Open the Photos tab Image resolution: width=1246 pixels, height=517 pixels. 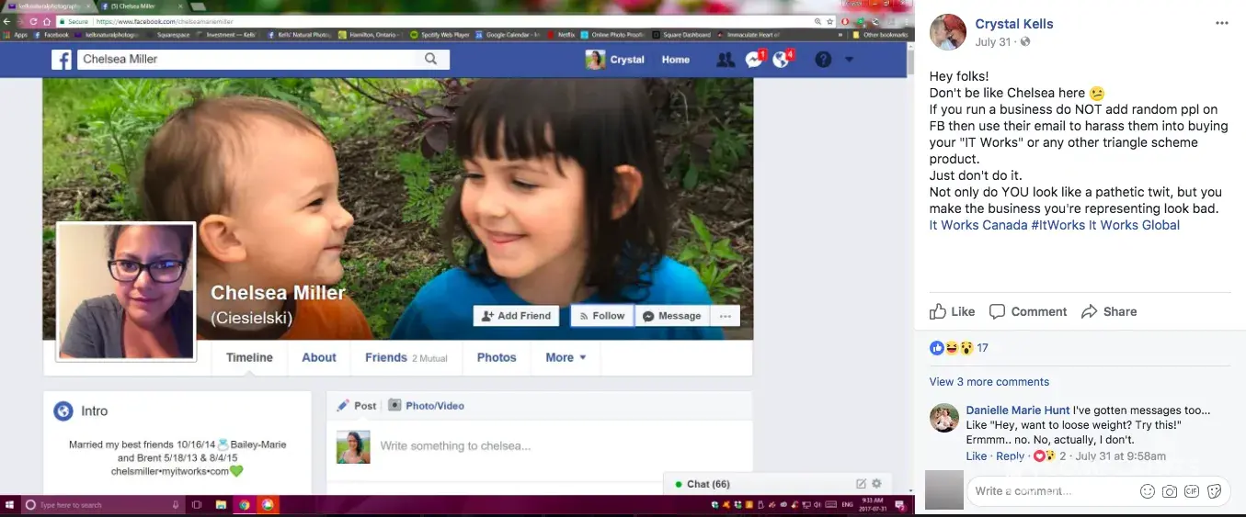coord(497,358)
